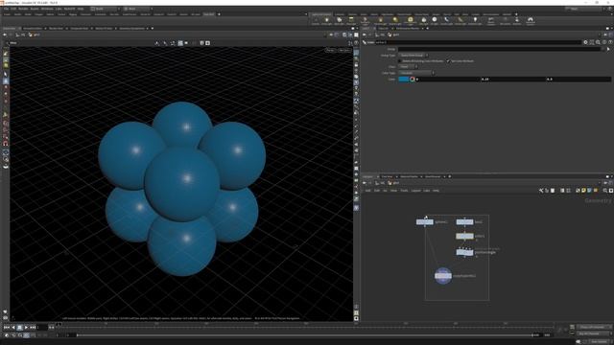Select the Lights and Cameras shelf tab
Viewport: 614px width, 345px height.
click(321, 14)
